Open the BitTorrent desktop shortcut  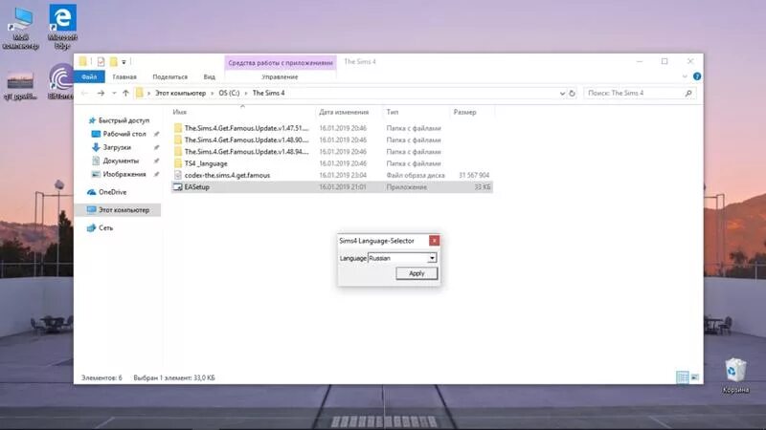(61, 81)
